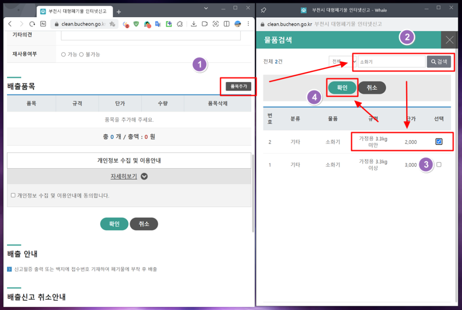Click the 품목 column header in 배출품목 table
This screenshot has width=462, height=310.
(x=31, y=103)
